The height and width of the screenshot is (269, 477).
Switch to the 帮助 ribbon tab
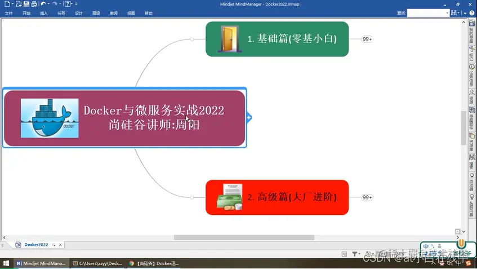[149, 14]
